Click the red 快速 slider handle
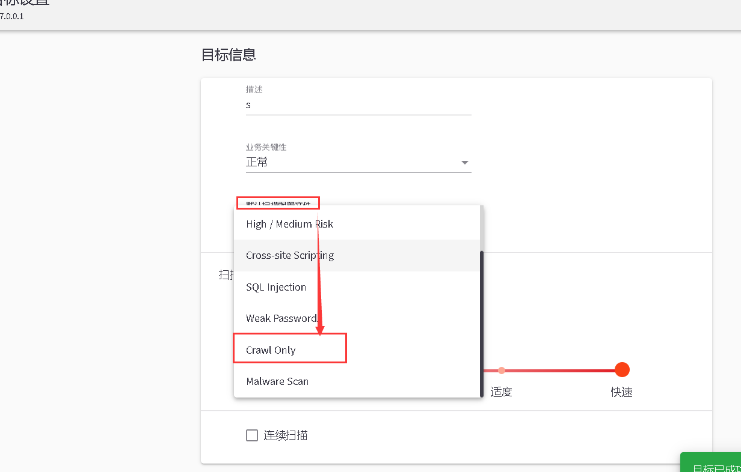 tap(622, 370)
